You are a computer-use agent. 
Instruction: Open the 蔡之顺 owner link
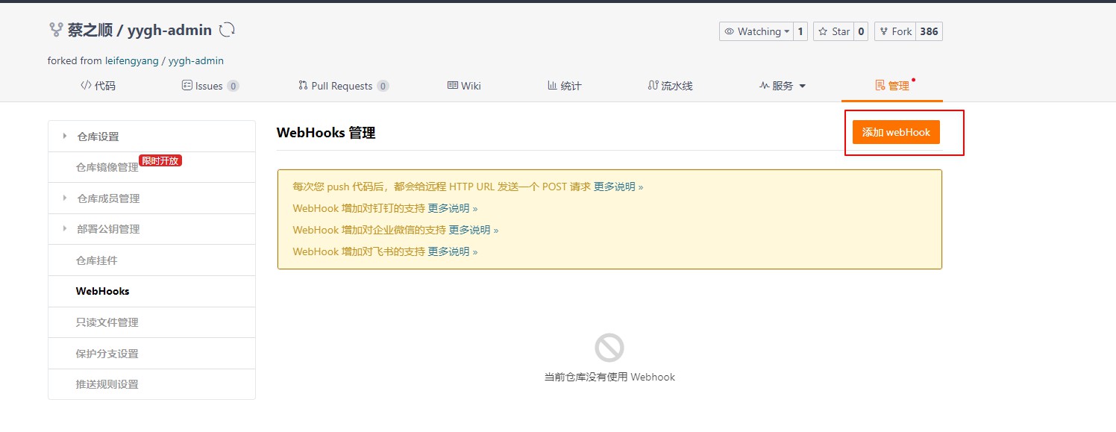pyautogui.click(x=90, y=31)
